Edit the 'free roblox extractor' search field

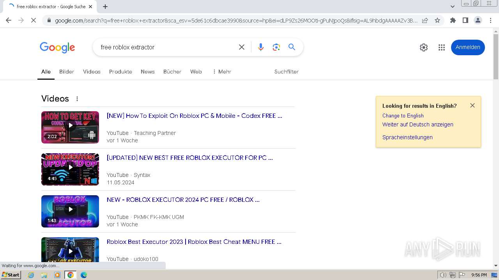(166, 47)
